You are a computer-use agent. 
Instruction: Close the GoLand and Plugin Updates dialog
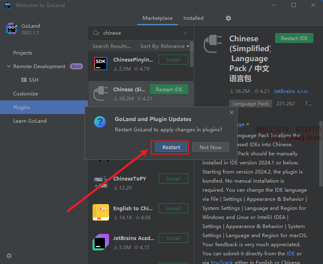point(232,112)
